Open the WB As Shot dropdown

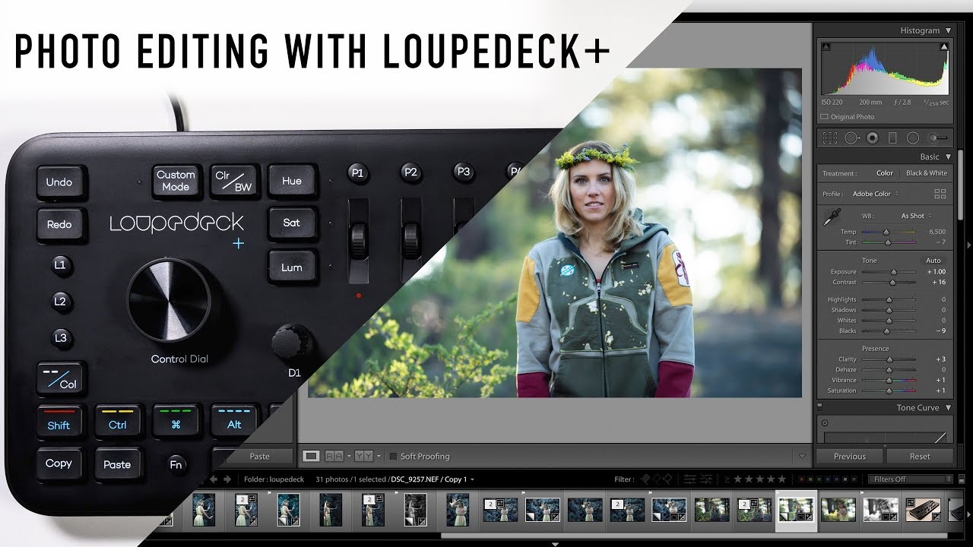click(916, 216)
